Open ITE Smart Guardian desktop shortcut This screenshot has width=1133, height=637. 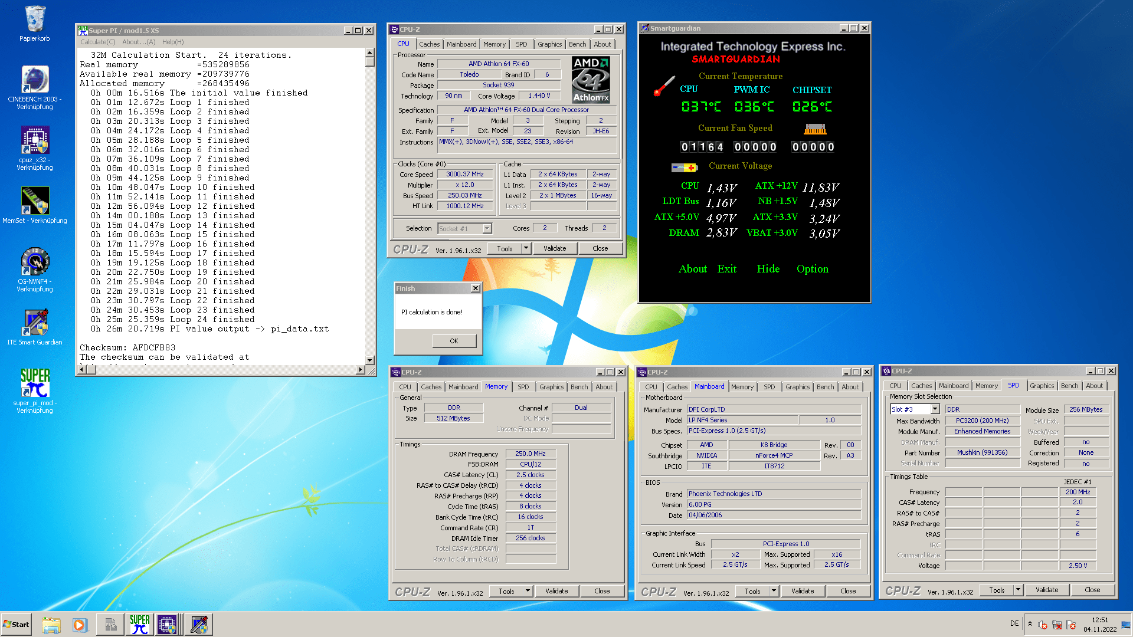[x=35, y=327]
